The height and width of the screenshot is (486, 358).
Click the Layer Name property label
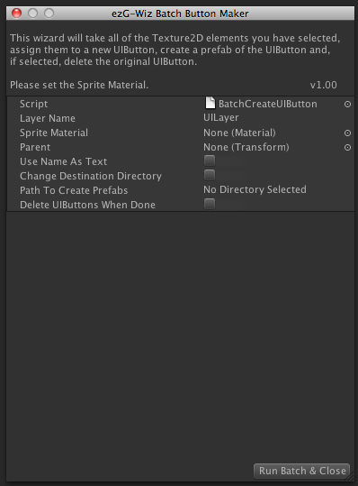(x=48, y=118)
